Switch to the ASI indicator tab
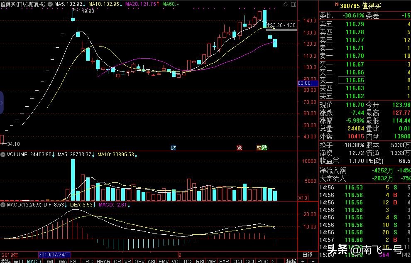Image resolution: width=411 pixels, height=263 pixels. click(x=152, y=261)
